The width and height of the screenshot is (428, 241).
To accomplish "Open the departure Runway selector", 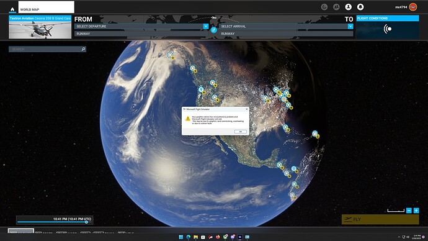I will 141,34.
